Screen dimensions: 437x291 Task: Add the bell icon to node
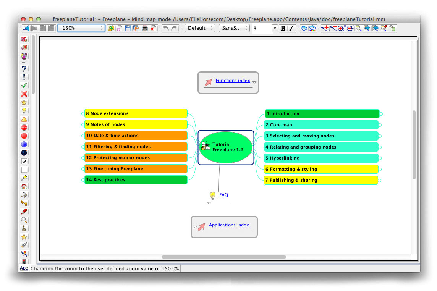(24, 229)
